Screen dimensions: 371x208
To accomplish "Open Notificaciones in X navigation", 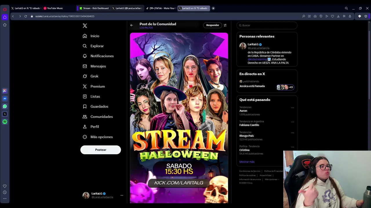I will [x=98, y=56].
